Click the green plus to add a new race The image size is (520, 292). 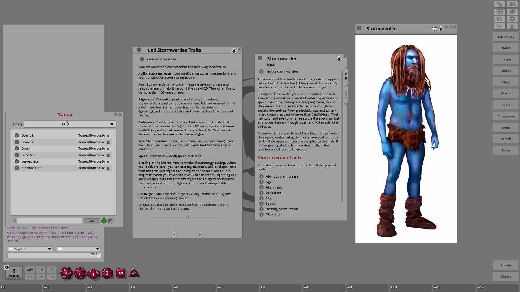104,221
